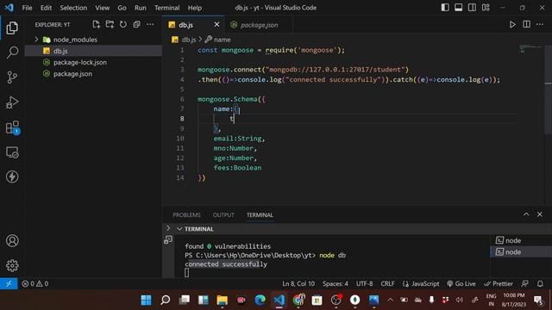This screenshot has width=552, height=310.
Task: Show hidden system tray icons chevron
Action: 390,300
